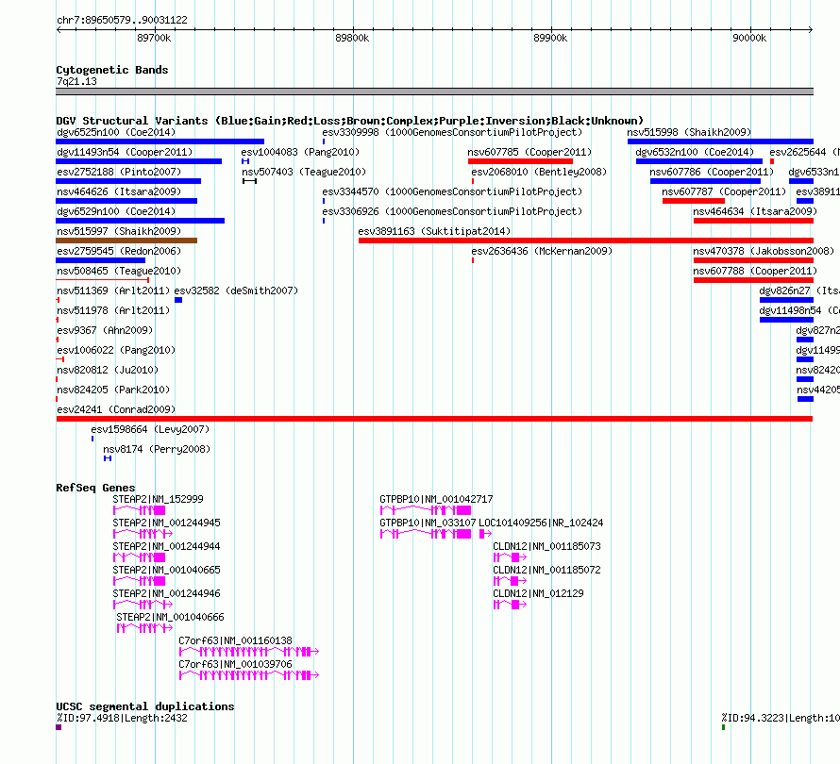This screenshot has width=840, height=764.
Task: Click the nsv820812 (Ju2010) variant label
Action: click(x=108, y=370)
